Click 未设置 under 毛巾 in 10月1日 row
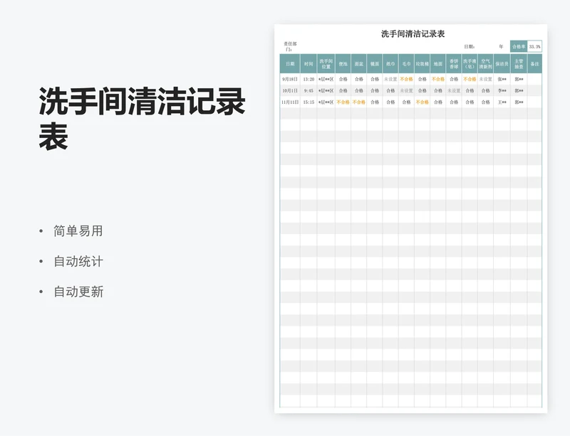This screenshot has height=436, width=570. [x=406, y=91]
